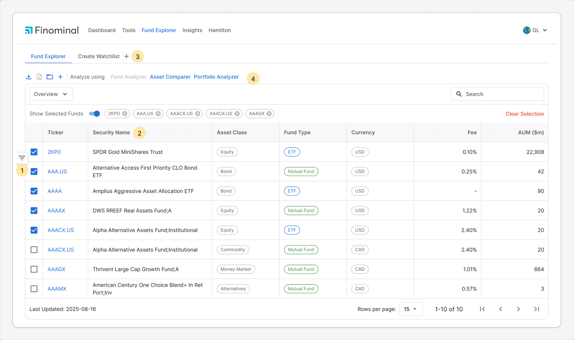Click 'SPDR Gold MiniShares Trust' name

pyautogui.click(x=128, y=152)
